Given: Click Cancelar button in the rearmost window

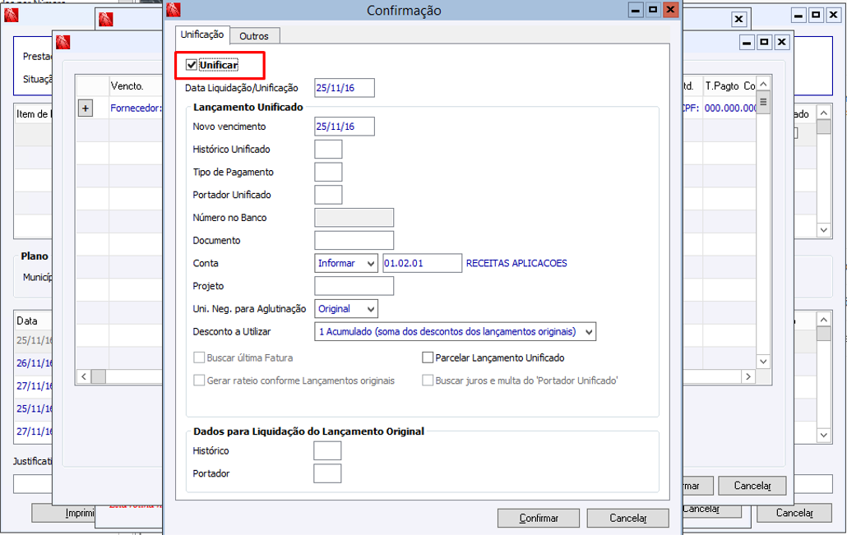Looking at the screenshot, I should click(x=794, y=512).
